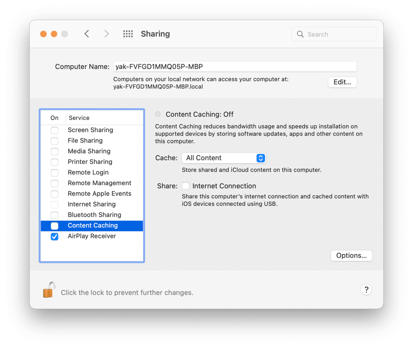Show all preferences grid icon

coord(128,34)
